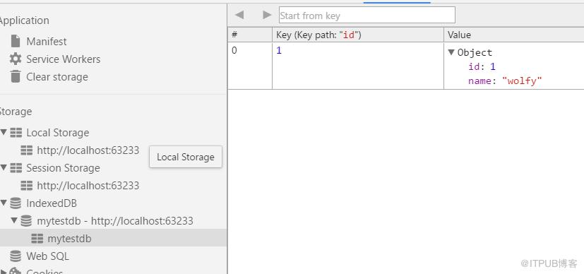Click the Session Storage table icon

pyautogui.click(x=16, y=168)
